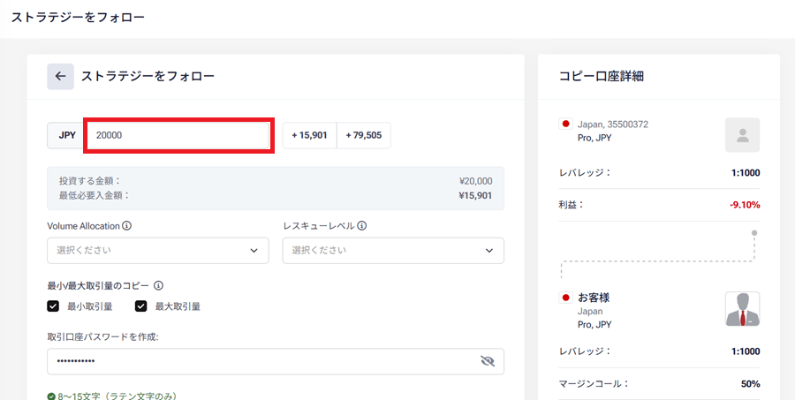Uncheck the 最大取引量 checkbox
Viewport: 795px width, 400px height.
tap(141, 306)
